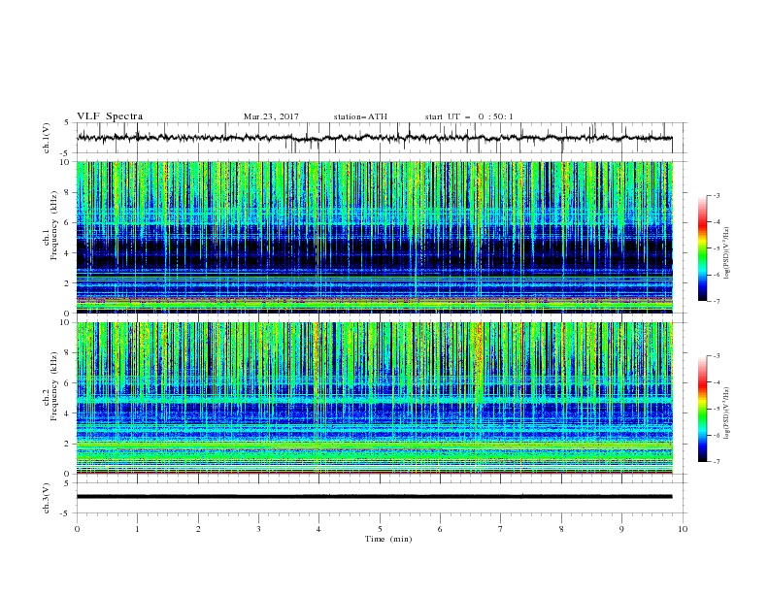Click the ch.2 PSD color scale bar
This screenshot has width=769, height=594.
(x=703, y=409)
